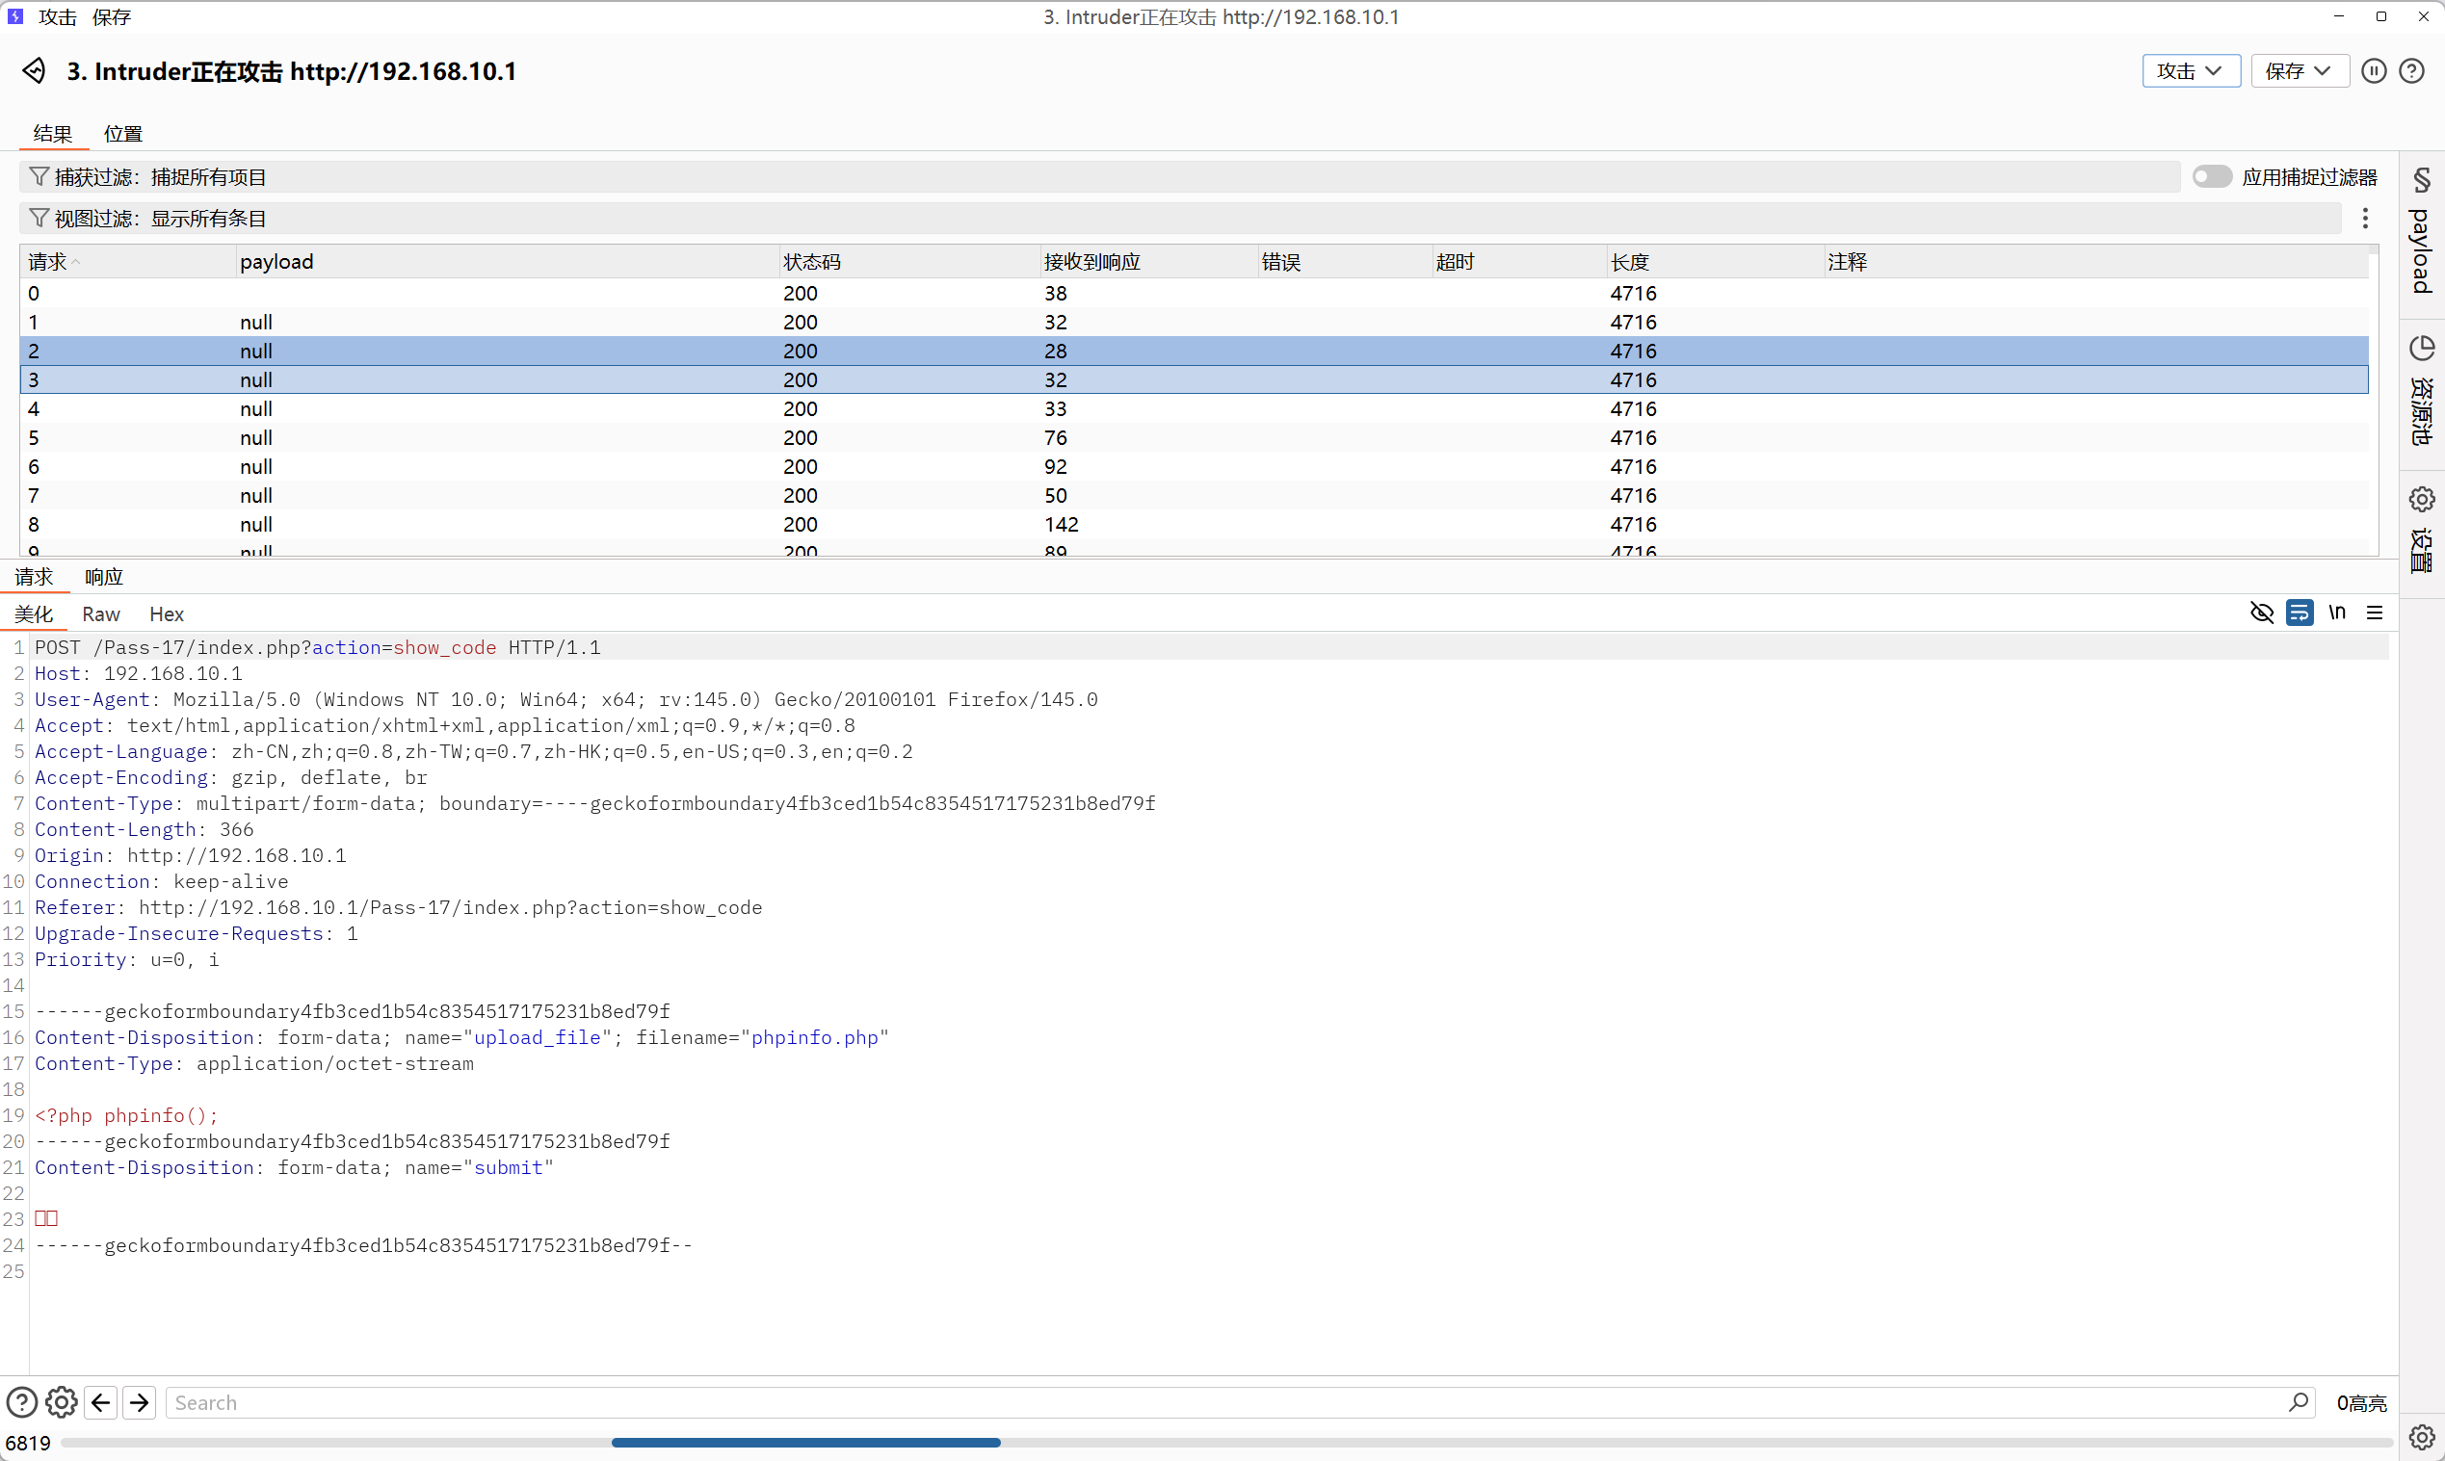Viewport: 2445px width, 1461px height.
Task: Toggle hidden characters eye icon in editor
Action: pyautogui.click(x=2262, y=613)
